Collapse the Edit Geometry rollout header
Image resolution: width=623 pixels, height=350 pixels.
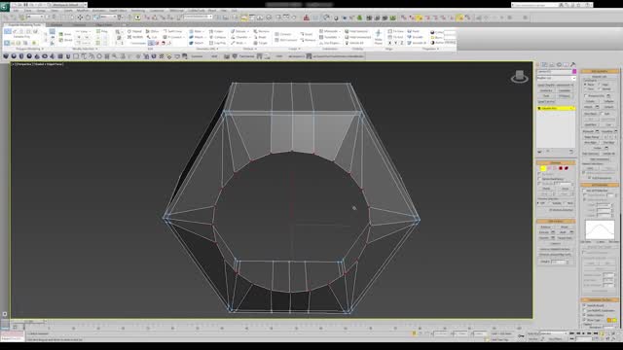point(600,71)
